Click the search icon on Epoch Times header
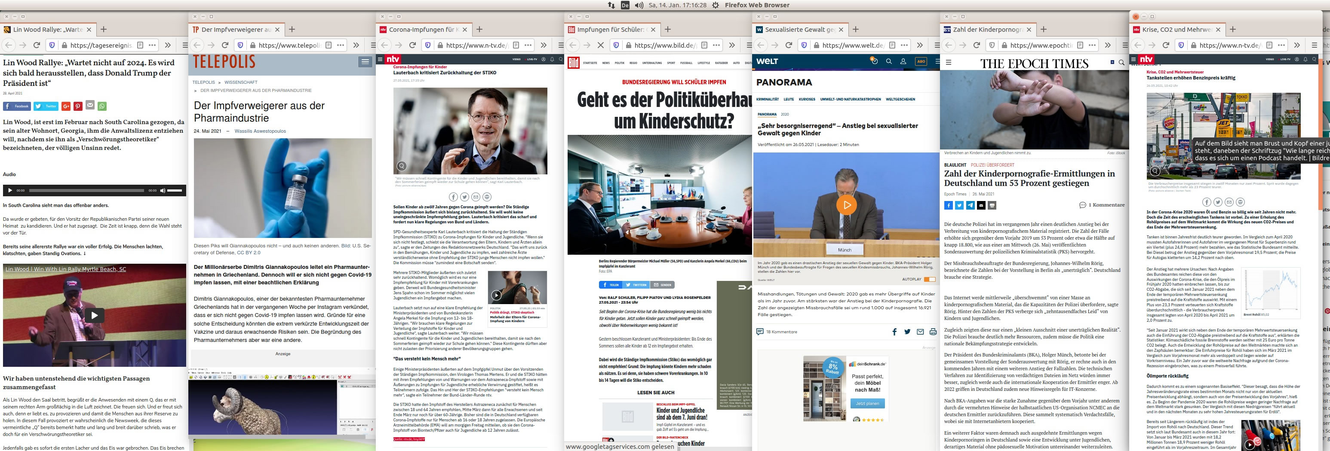 pos(1121,62)
